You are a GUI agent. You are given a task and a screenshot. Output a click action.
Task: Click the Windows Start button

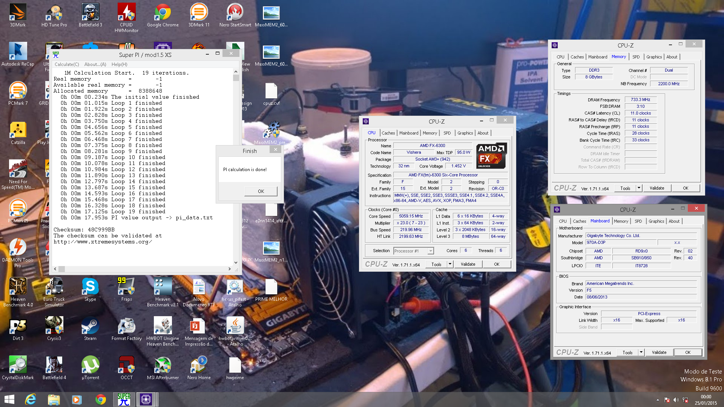click(x=9, y=399)
